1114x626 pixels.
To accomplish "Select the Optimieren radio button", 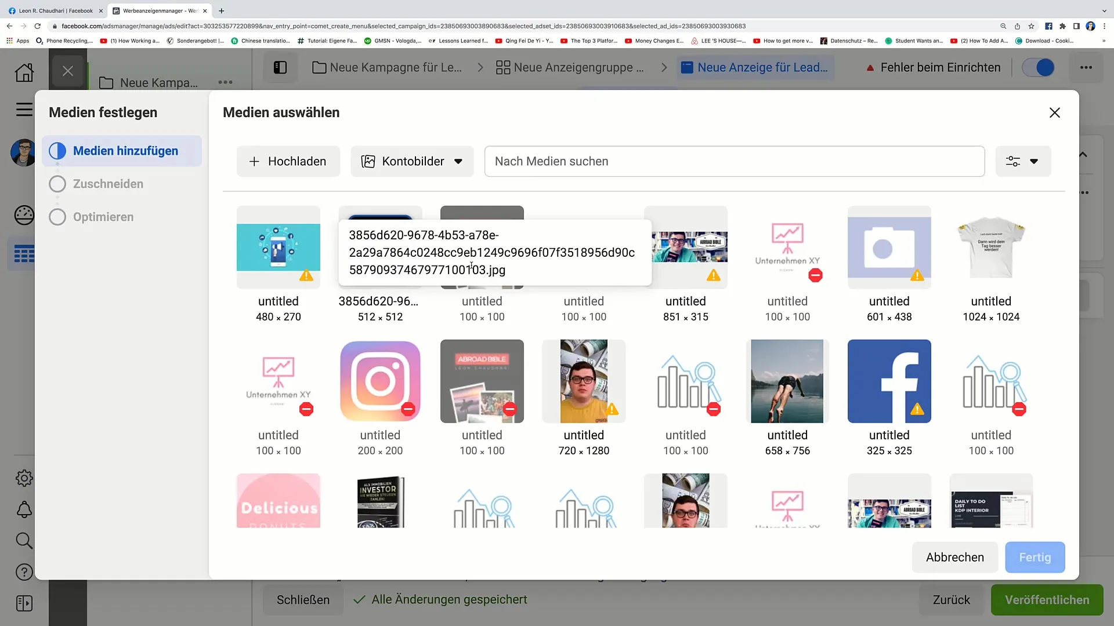I will pyautogui.click(x=57, y=216).
